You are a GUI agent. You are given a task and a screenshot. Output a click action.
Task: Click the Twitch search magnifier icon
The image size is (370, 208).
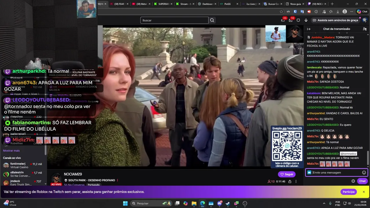click(212, 20)
